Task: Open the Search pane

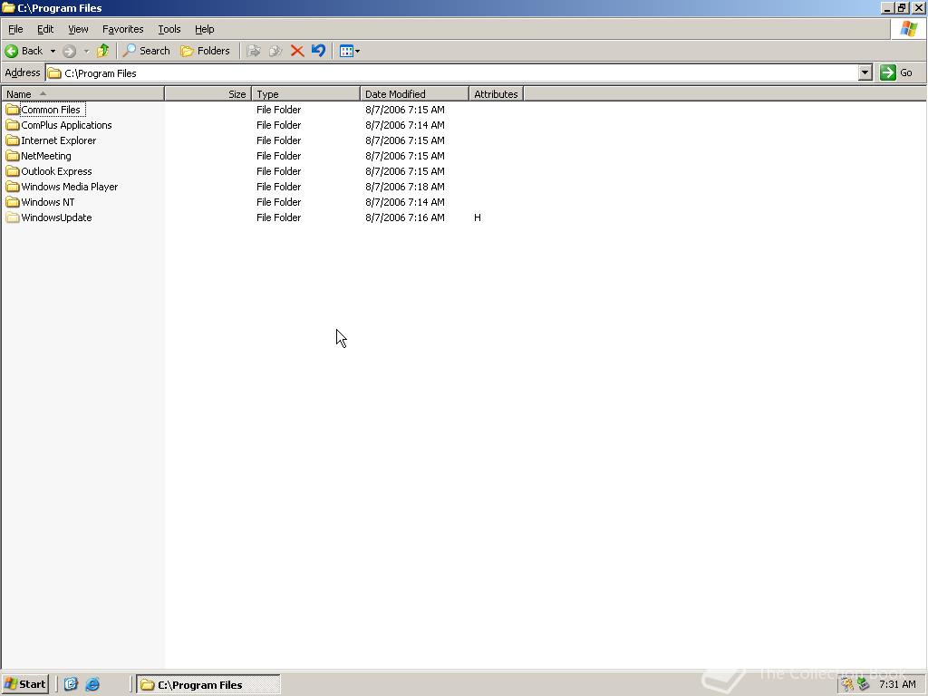Action: tap(146, 51)
